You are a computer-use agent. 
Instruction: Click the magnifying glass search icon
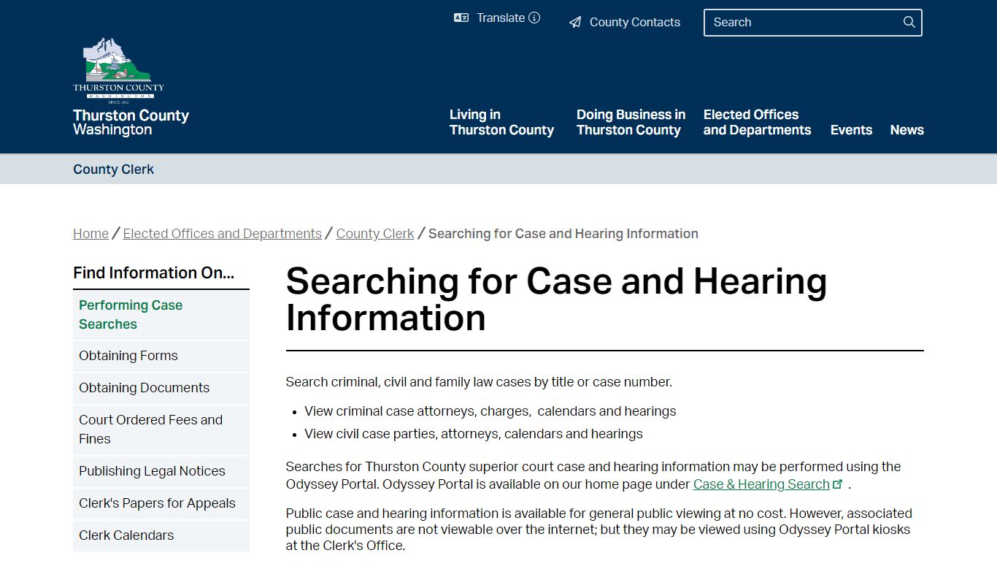pos(909,23)
